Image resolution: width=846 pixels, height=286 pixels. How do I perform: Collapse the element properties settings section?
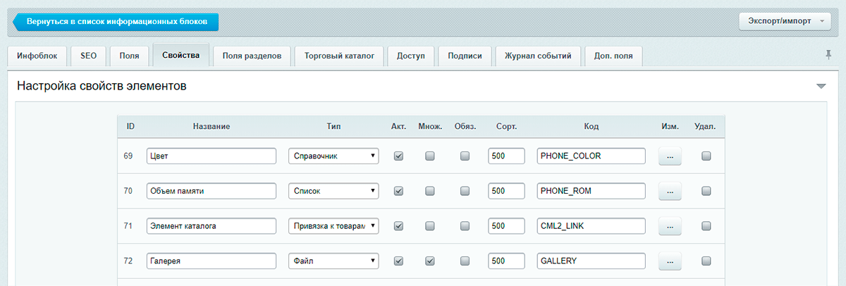pos(821,87)
